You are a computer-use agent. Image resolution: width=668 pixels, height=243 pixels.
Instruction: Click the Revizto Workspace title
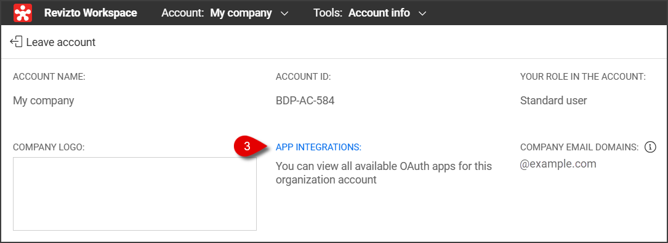tap(91, 13)
